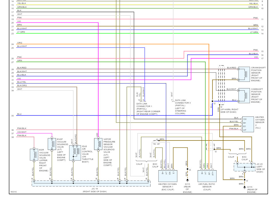Click the EGR vacuum solenoid valve coil symbol
272x198 pixels.
(x=34, y=155)
